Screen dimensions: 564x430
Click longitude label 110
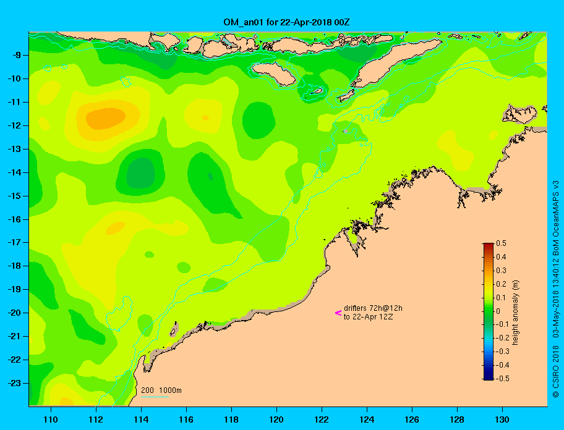(x=51, y=419)
